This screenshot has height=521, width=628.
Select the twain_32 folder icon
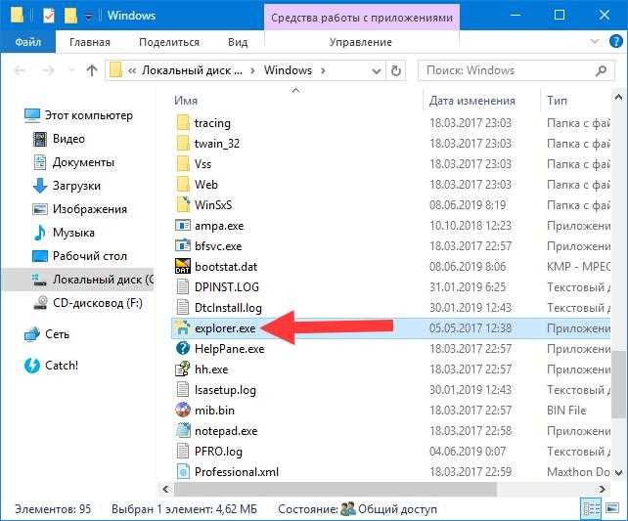click(x=183, y=143)
